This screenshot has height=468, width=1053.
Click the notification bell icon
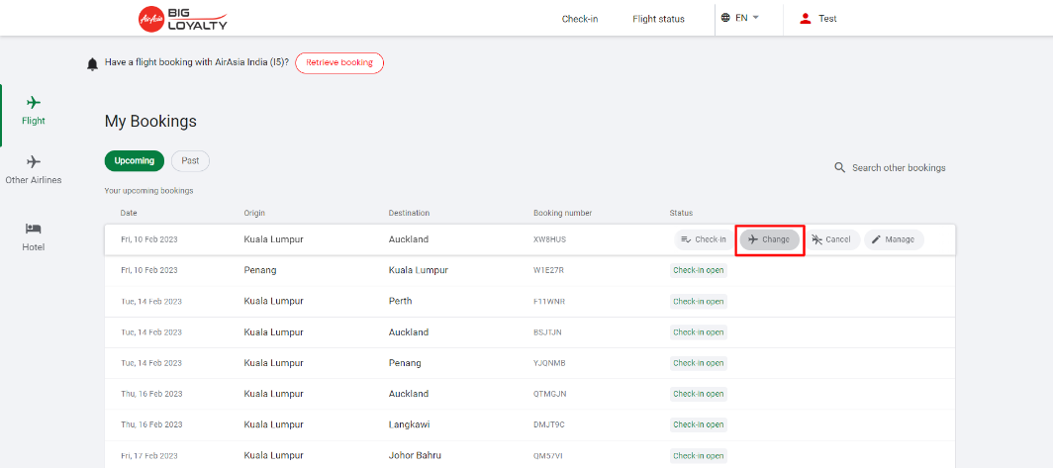[93, 63]
